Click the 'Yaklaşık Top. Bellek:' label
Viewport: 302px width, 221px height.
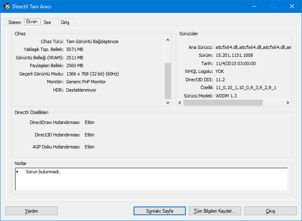click(x=44, y=49)
